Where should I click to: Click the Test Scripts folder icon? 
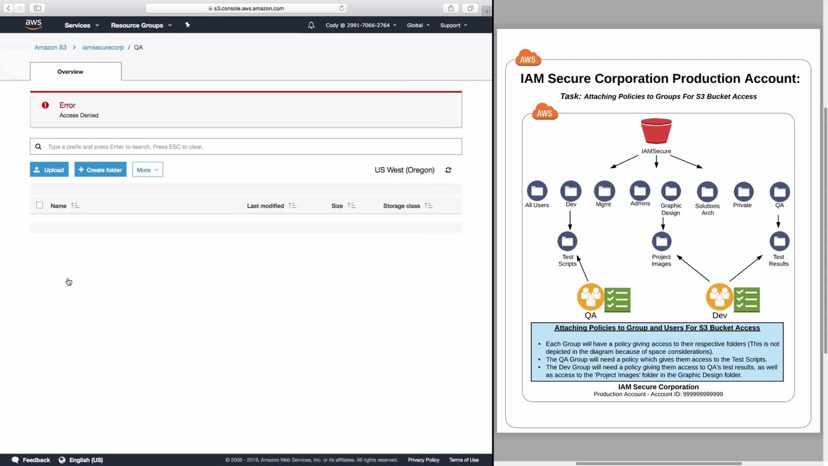[567, 241]
